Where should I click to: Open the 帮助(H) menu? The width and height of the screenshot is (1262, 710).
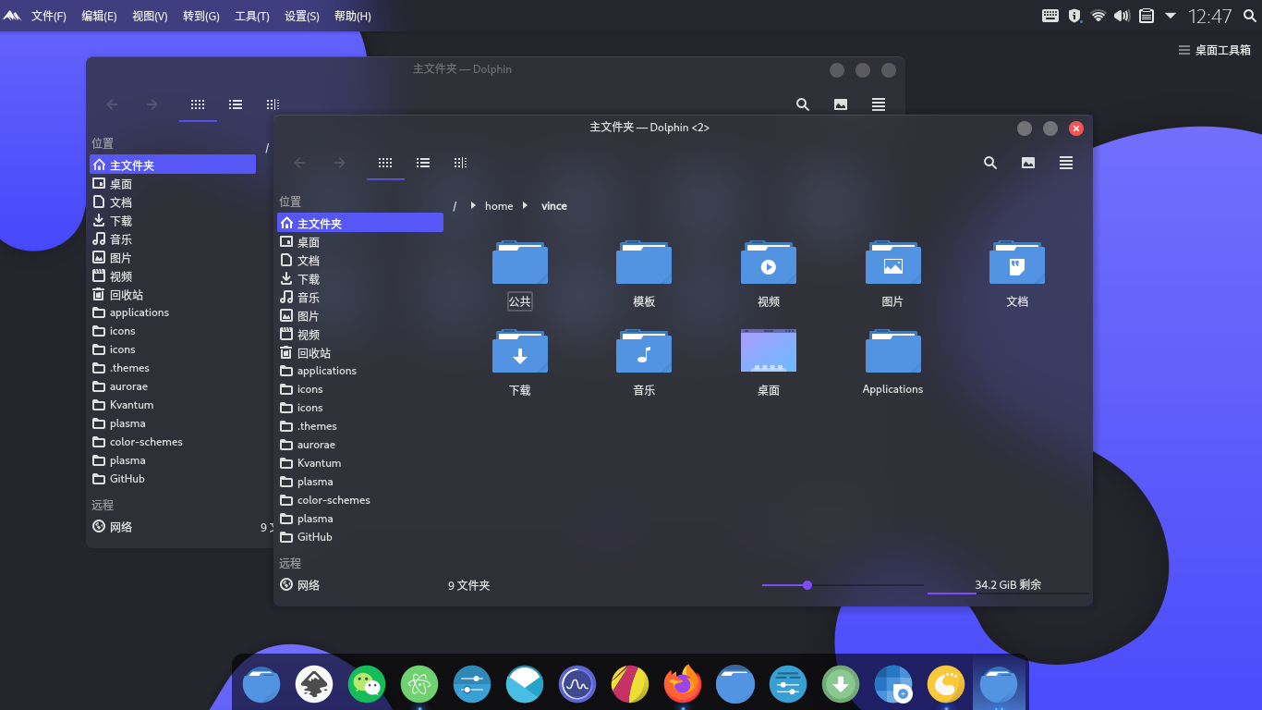pos(353,16)
